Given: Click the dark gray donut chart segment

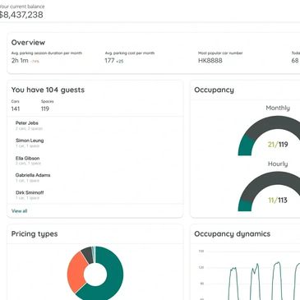Looking at the screenshot, I should [88, 254].
